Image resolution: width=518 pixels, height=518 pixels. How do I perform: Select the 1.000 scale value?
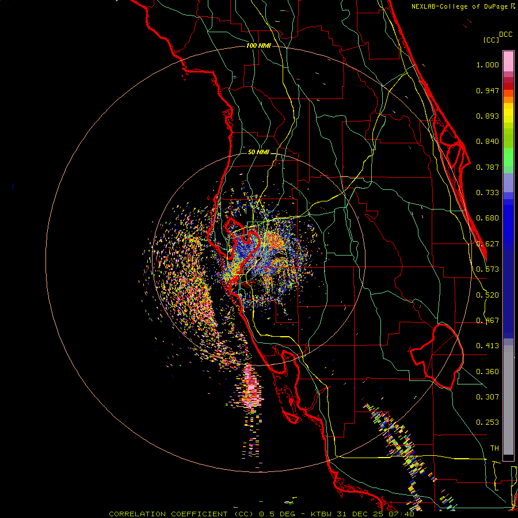[x=487, y=64]
